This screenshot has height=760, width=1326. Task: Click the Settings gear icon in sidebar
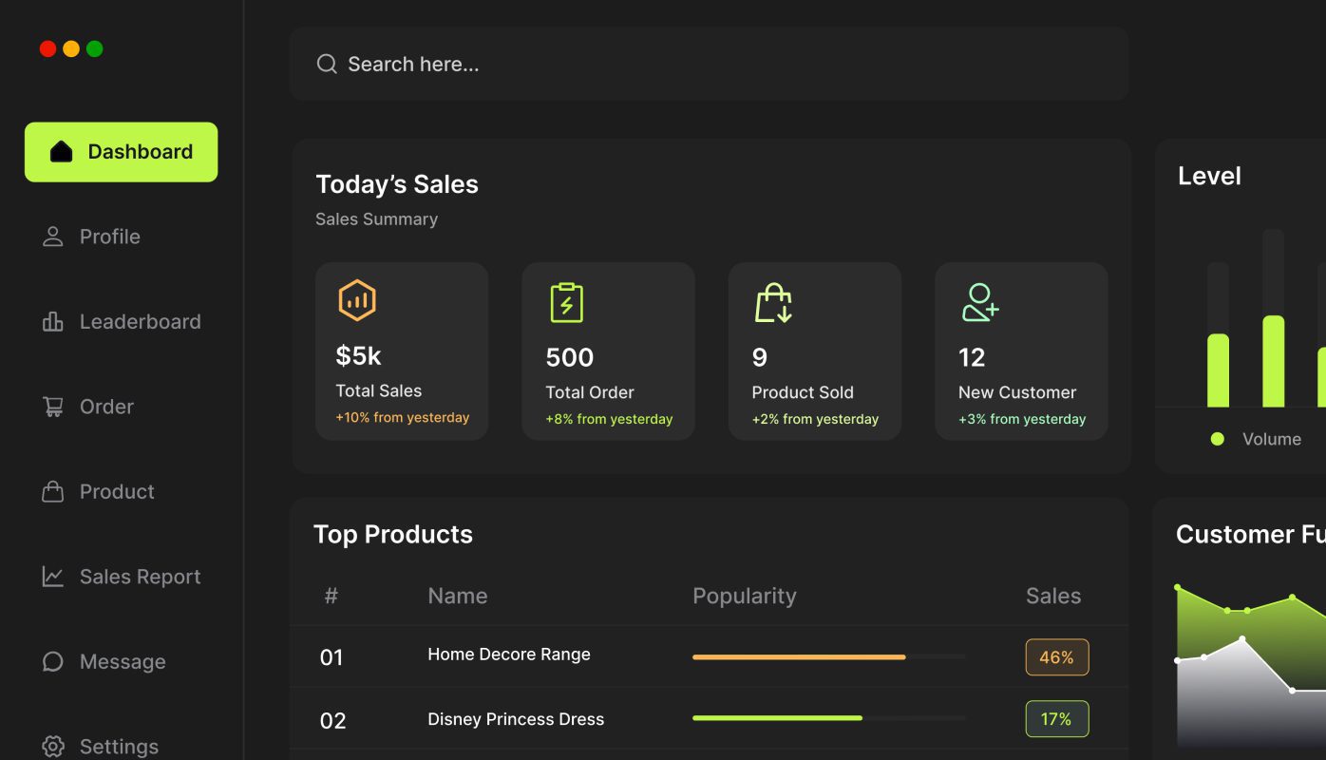click(x=53, y=747)
